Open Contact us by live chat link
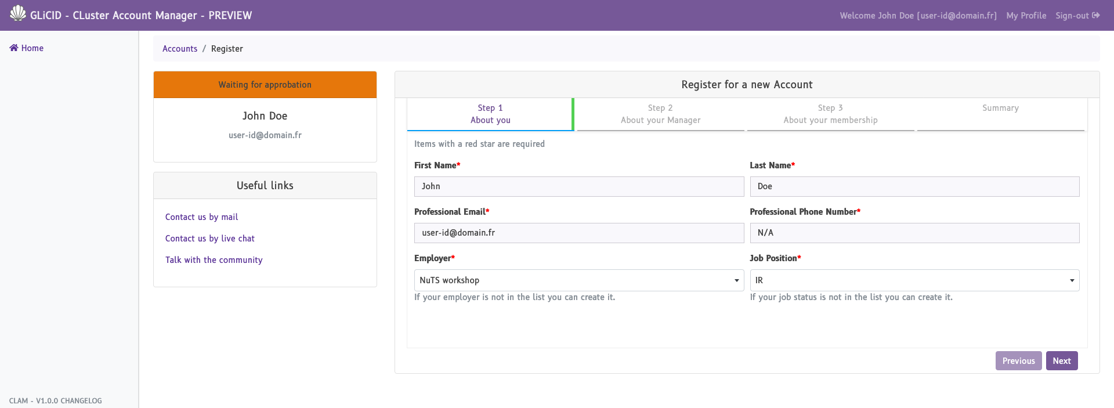This screenshot has width=1114, height=408. (209, 239)
